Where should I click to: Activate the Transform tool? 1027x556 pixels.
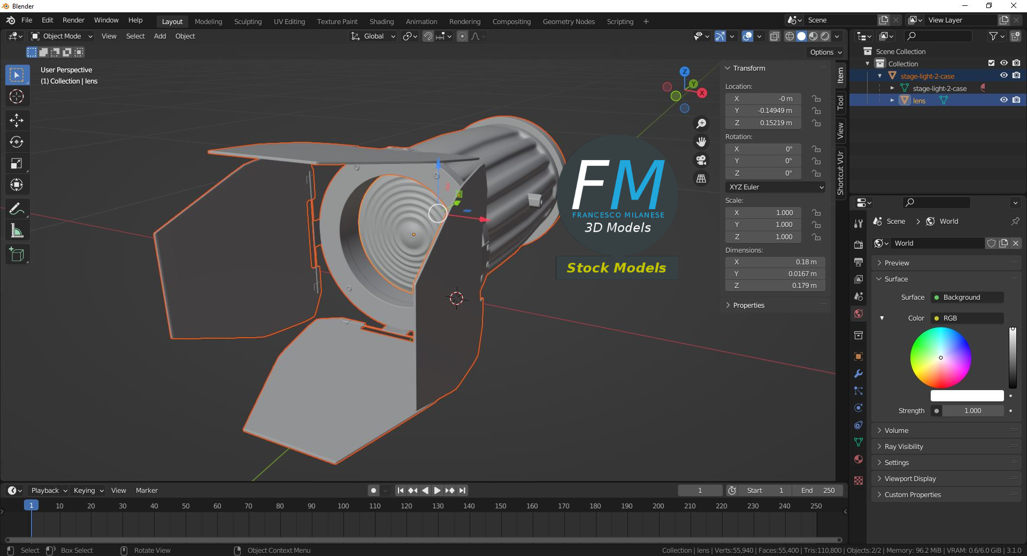[x=17, y=185]
